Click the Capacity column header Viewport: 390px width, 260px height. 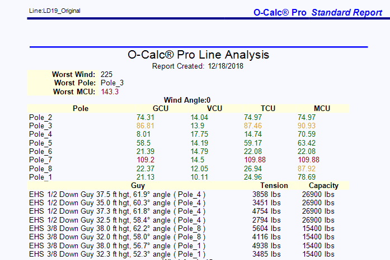[x=323, y=186]
